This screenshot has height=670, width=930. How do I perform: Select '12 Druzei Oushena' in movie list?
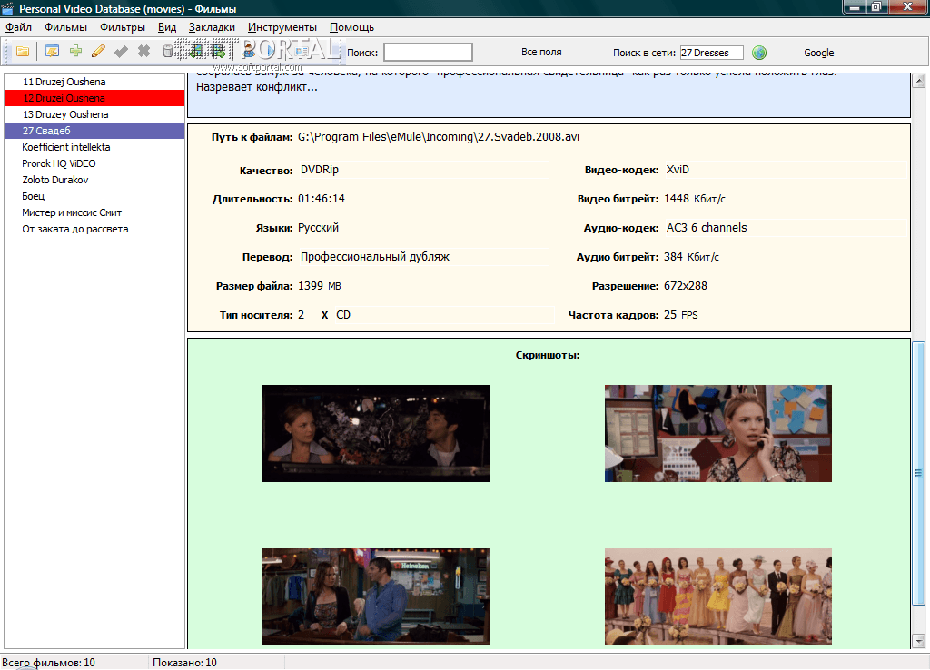click(x=64, y=98)
